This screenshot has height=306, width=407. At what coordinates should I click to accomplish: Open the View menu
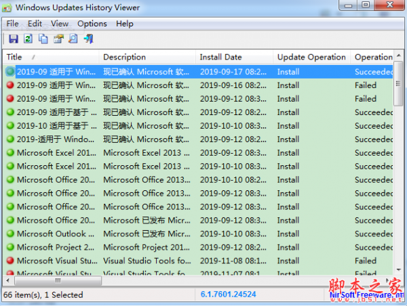tap(60, 24)
